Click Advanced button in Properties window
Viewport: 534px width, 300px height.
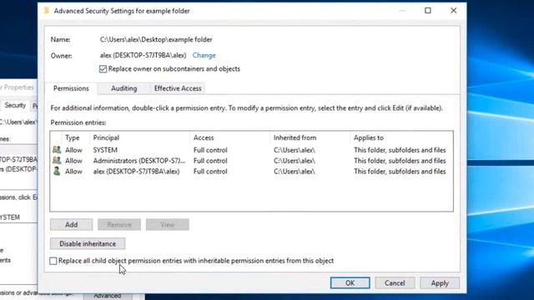108,296
